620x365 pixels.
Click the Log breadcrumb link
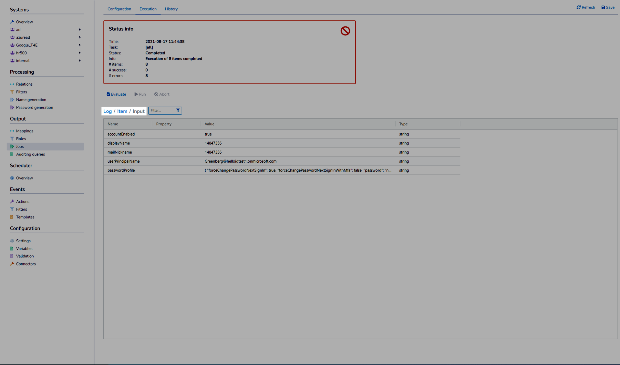pyautogui.click(x=107, y=111)
